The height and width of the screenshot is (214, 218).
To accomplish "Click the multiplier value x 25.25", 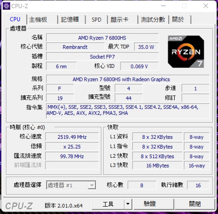I will coord(72,146).
